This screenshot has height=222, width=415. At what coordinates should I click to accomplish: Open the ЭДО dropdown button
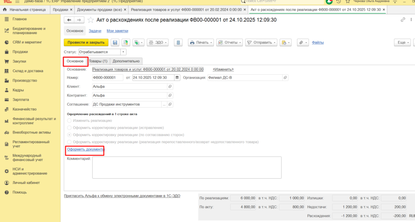point(158,42)
